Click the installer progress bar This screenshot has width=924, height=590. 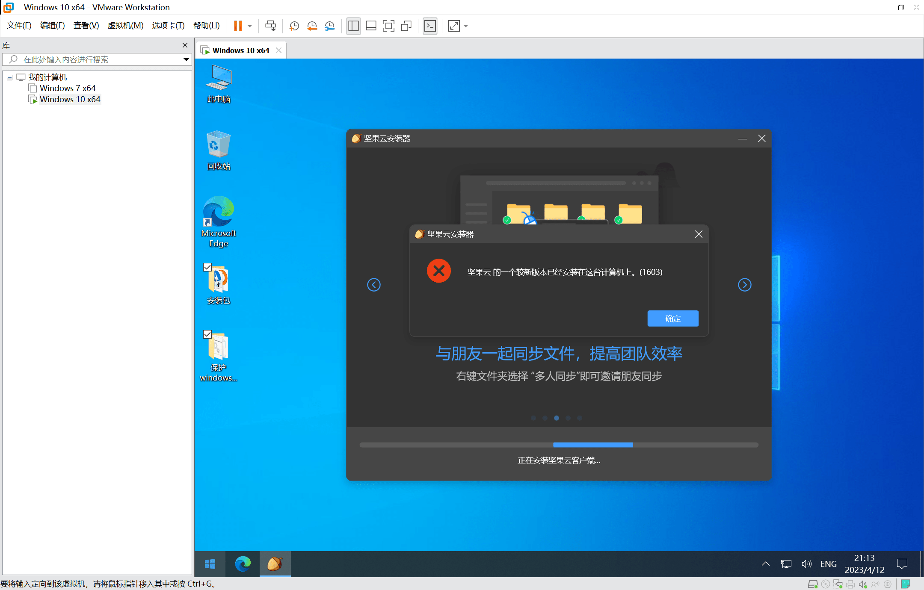pyautogui.click(x=559, y=445)
